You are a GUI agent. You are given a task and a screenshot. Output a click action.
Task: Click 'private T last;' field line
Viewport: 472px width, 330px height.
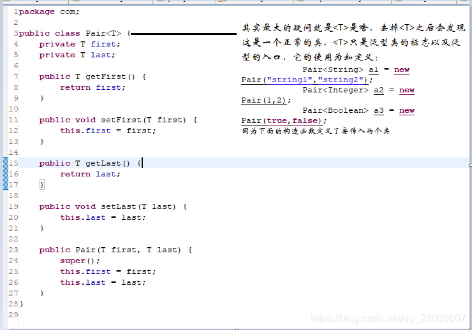coord(77,55)
